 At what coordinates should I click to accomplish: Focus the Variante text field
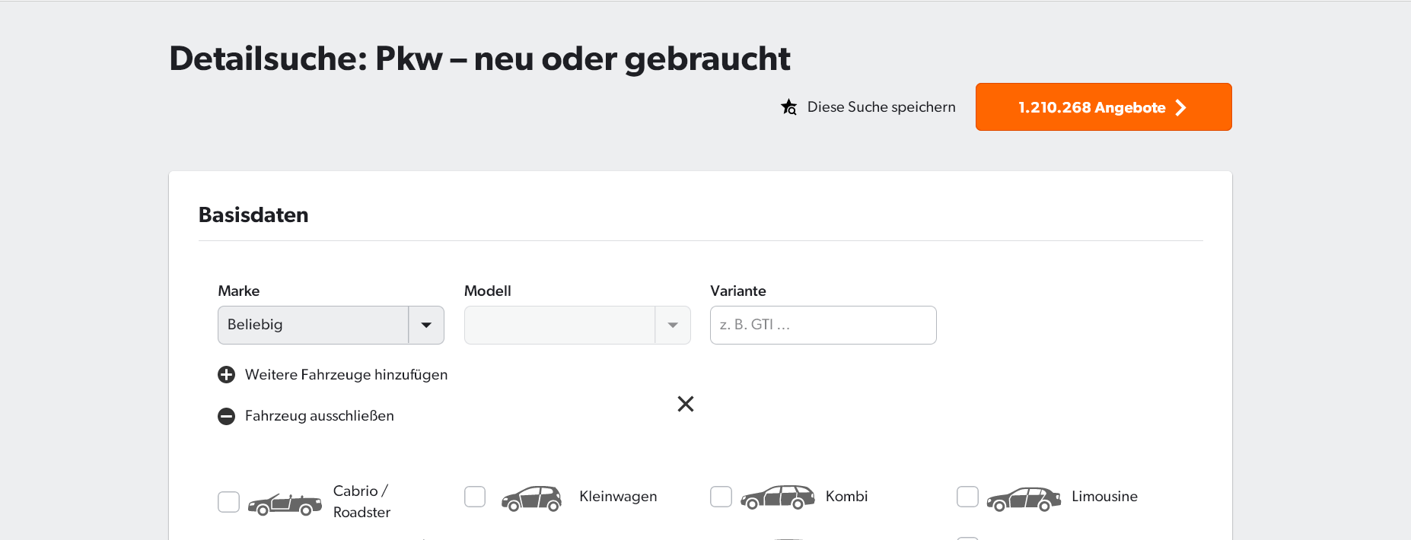[823, 326]
